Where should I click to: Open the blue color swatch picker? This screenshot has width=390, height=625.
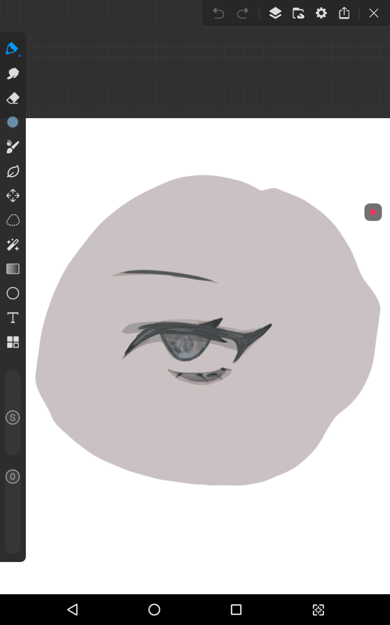coord(13,123)
